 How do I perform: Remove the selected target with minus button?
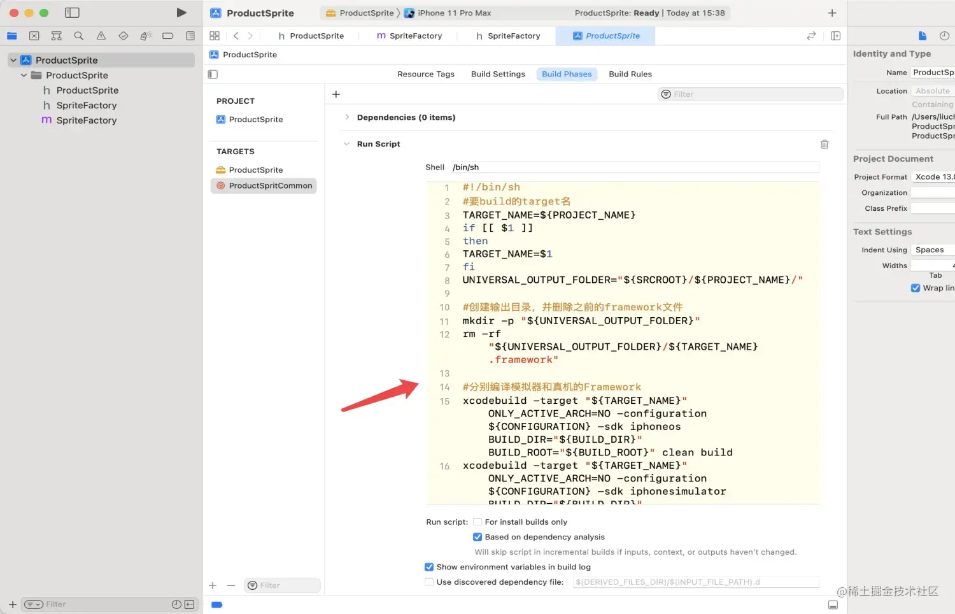point(231,585)
